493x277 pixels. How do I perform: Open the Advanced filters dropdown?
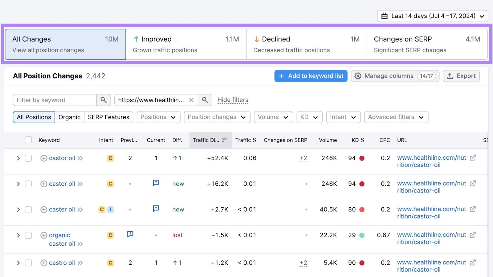(396, 117)
